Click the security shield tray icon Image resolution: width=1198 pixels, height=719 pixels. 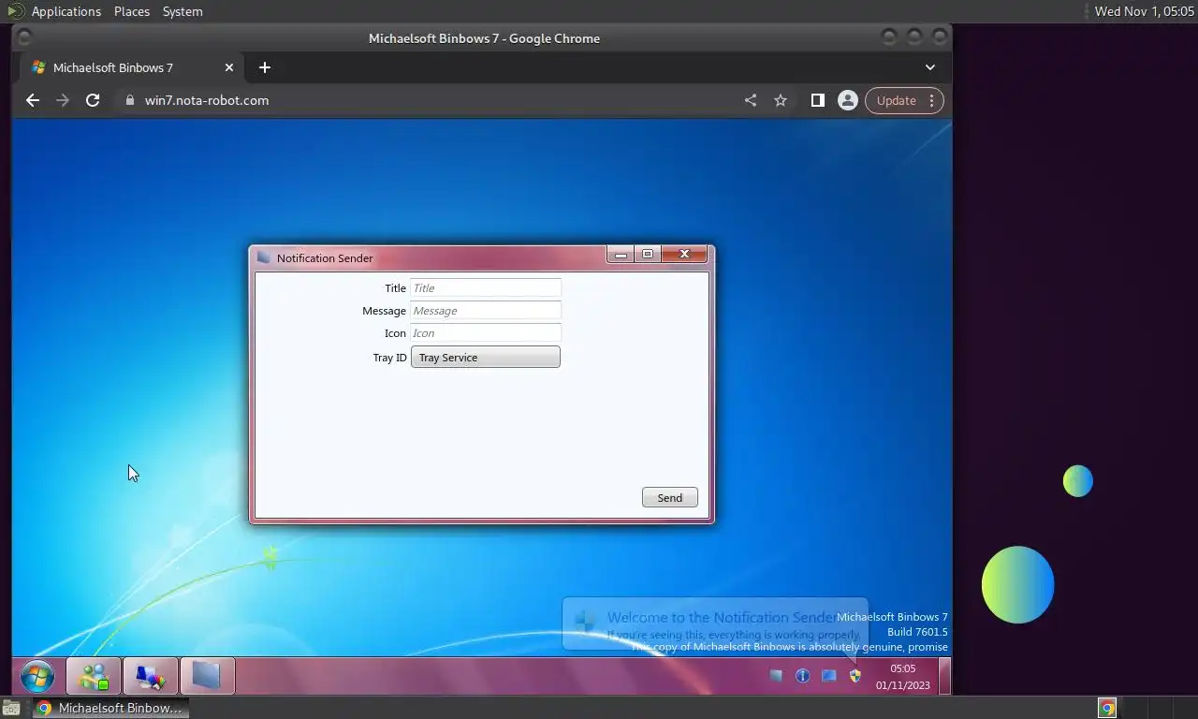tap(855, 676)
